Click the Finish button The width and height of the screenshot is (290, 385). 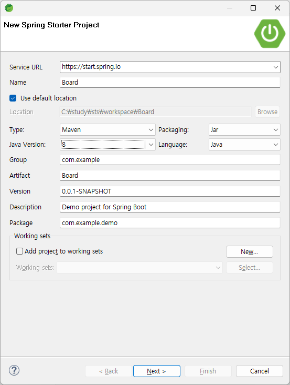coord(208,371)
